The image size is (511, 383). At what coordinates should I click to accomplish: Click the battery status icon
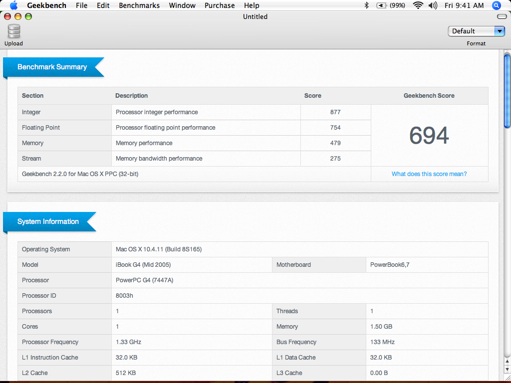pos(381,5)
